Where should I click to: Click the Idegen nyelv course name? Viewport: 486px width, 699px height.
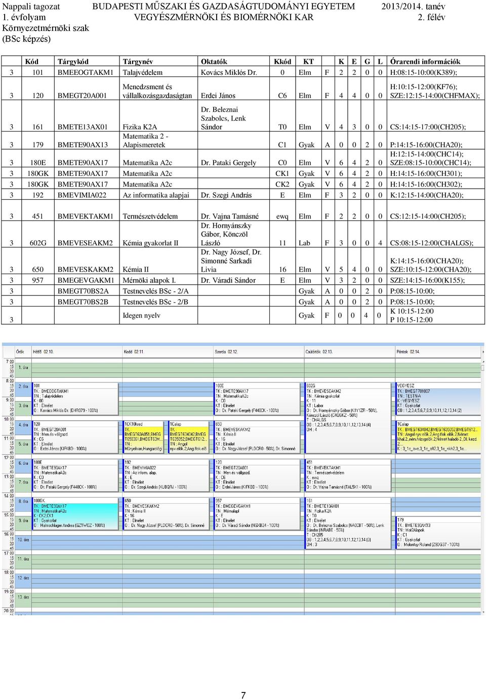[x=141, y=316]
